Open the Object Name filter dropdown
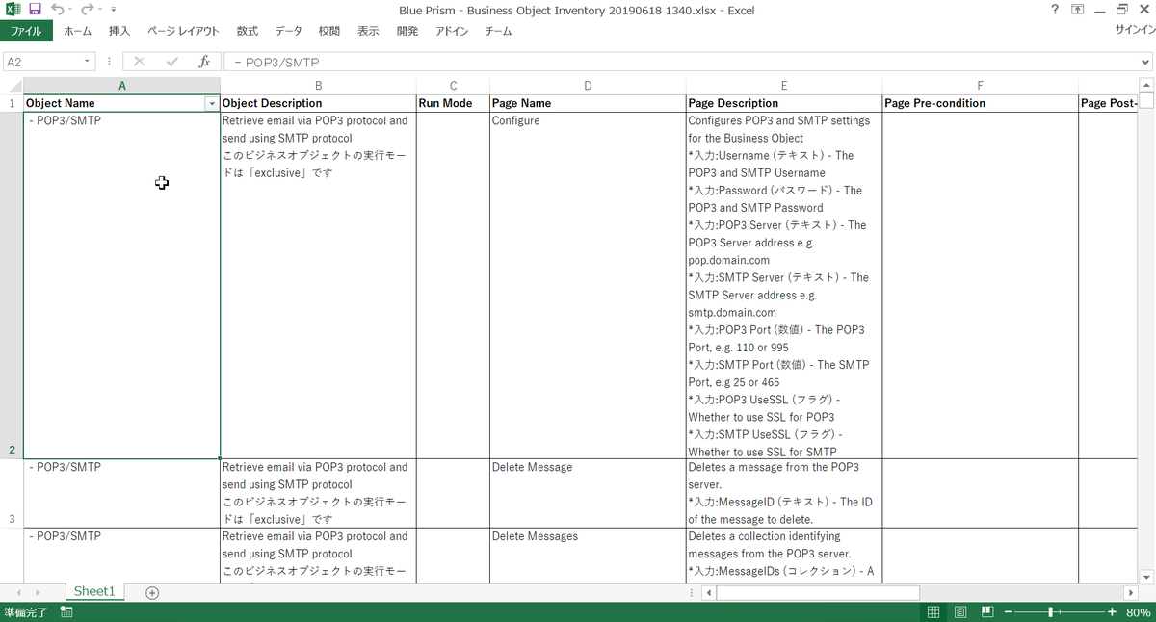Screen dimensions: 1156x622 click(x=212, y=103)
